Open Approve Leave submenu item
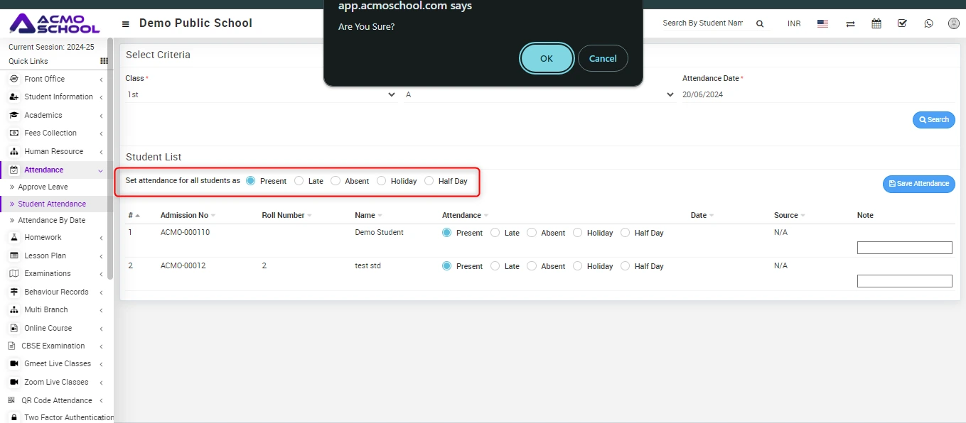This screenshot has width=966, height=423. pyautogui.click(x=43, y=187)
